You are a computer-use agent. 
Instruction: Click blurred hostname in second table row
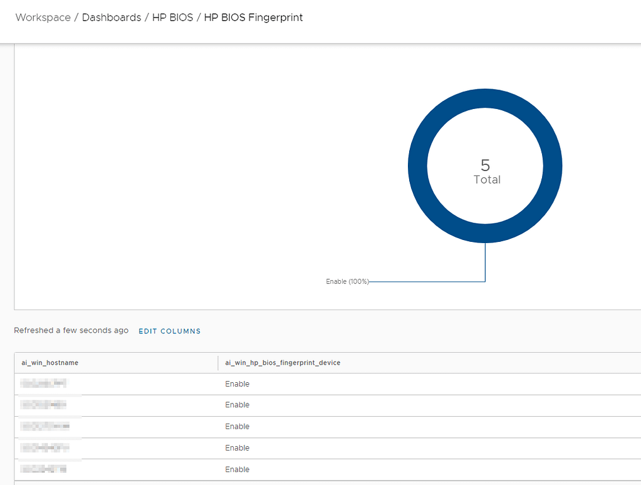43,405
